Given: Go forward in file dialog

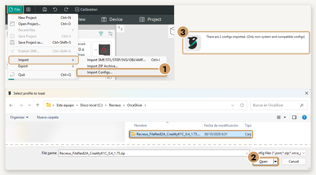Looking at the screenshot, I should coord(21,105).
